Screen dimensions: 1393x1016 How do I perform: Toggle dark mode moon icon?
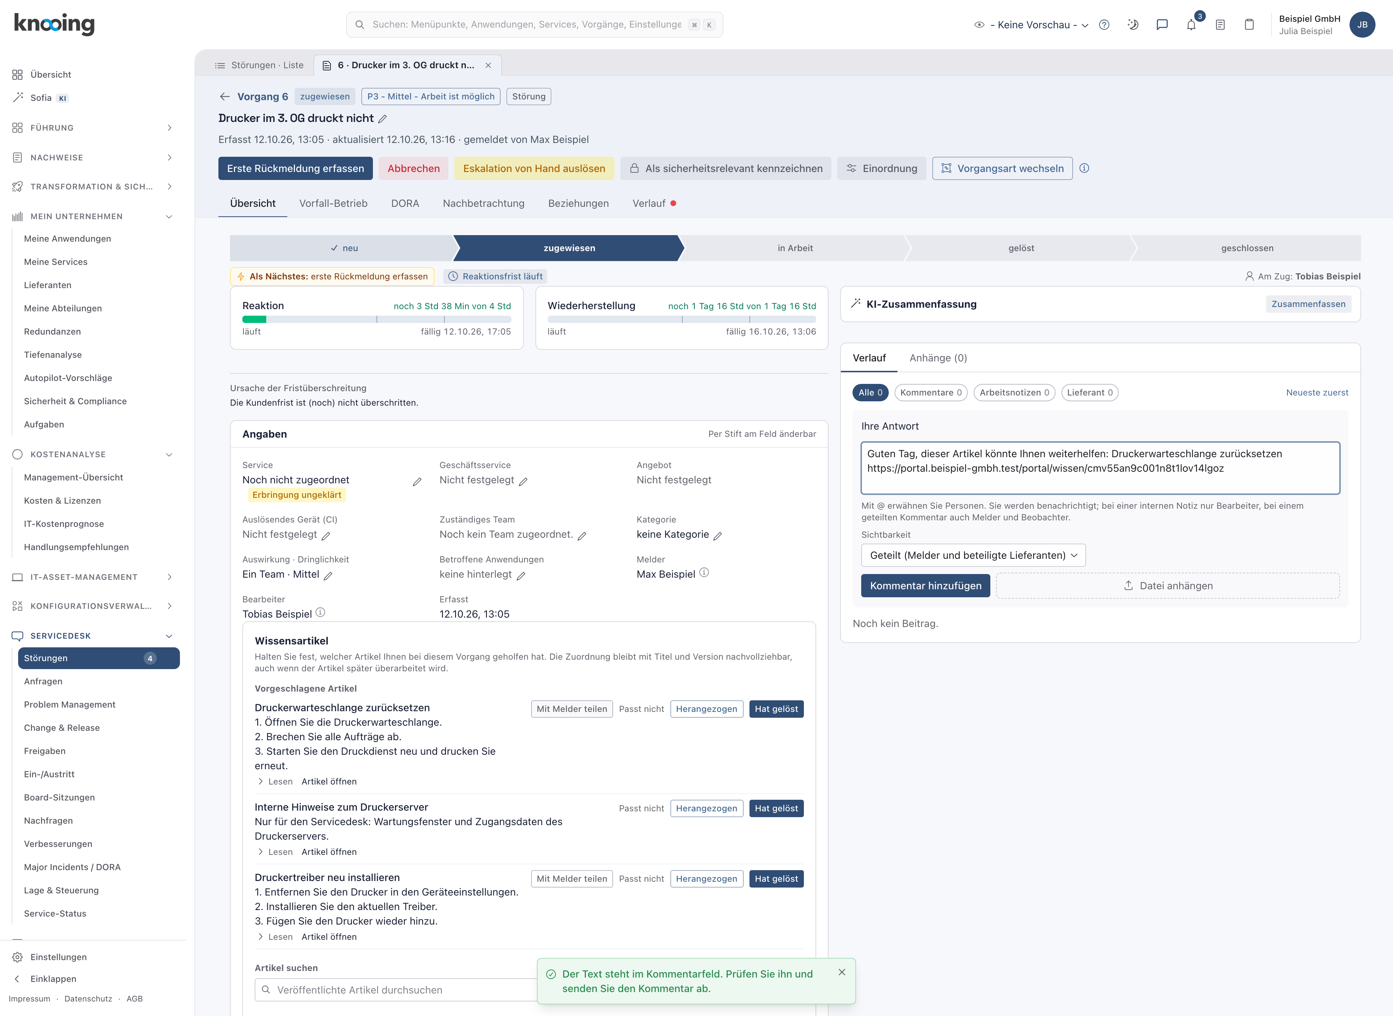[x=1133, y=25]
